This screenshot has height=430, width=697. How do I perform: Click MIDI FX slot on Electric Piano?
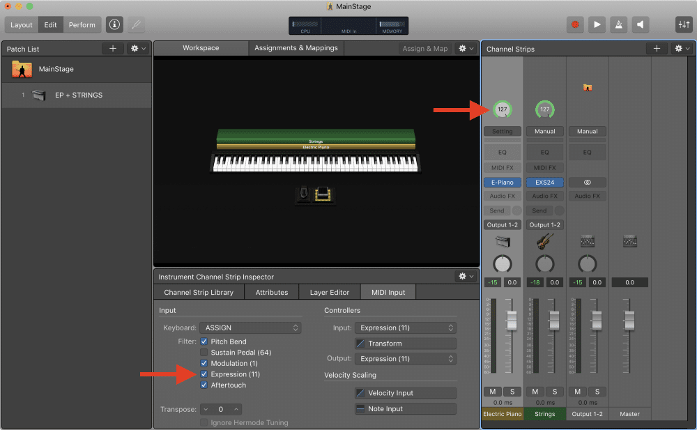tap(503, 168)
